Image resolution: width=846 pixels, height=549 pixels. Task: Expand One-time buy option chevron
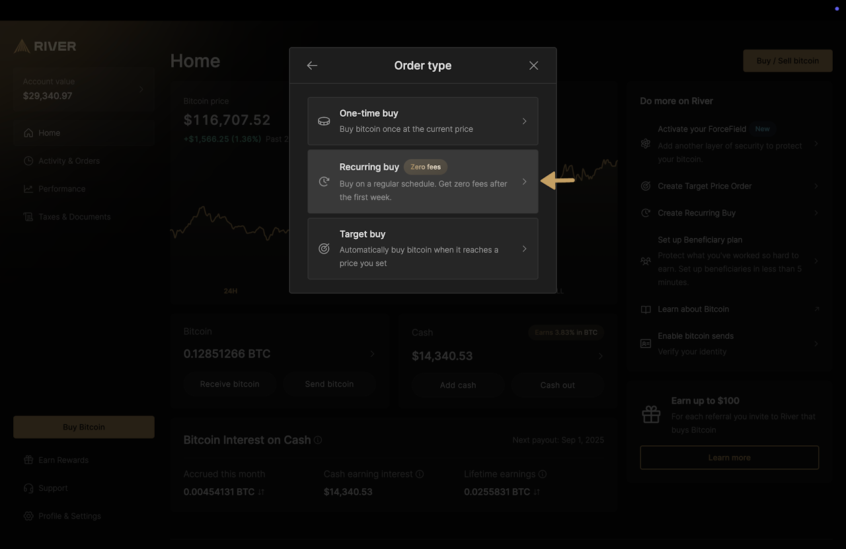point(524,122)
